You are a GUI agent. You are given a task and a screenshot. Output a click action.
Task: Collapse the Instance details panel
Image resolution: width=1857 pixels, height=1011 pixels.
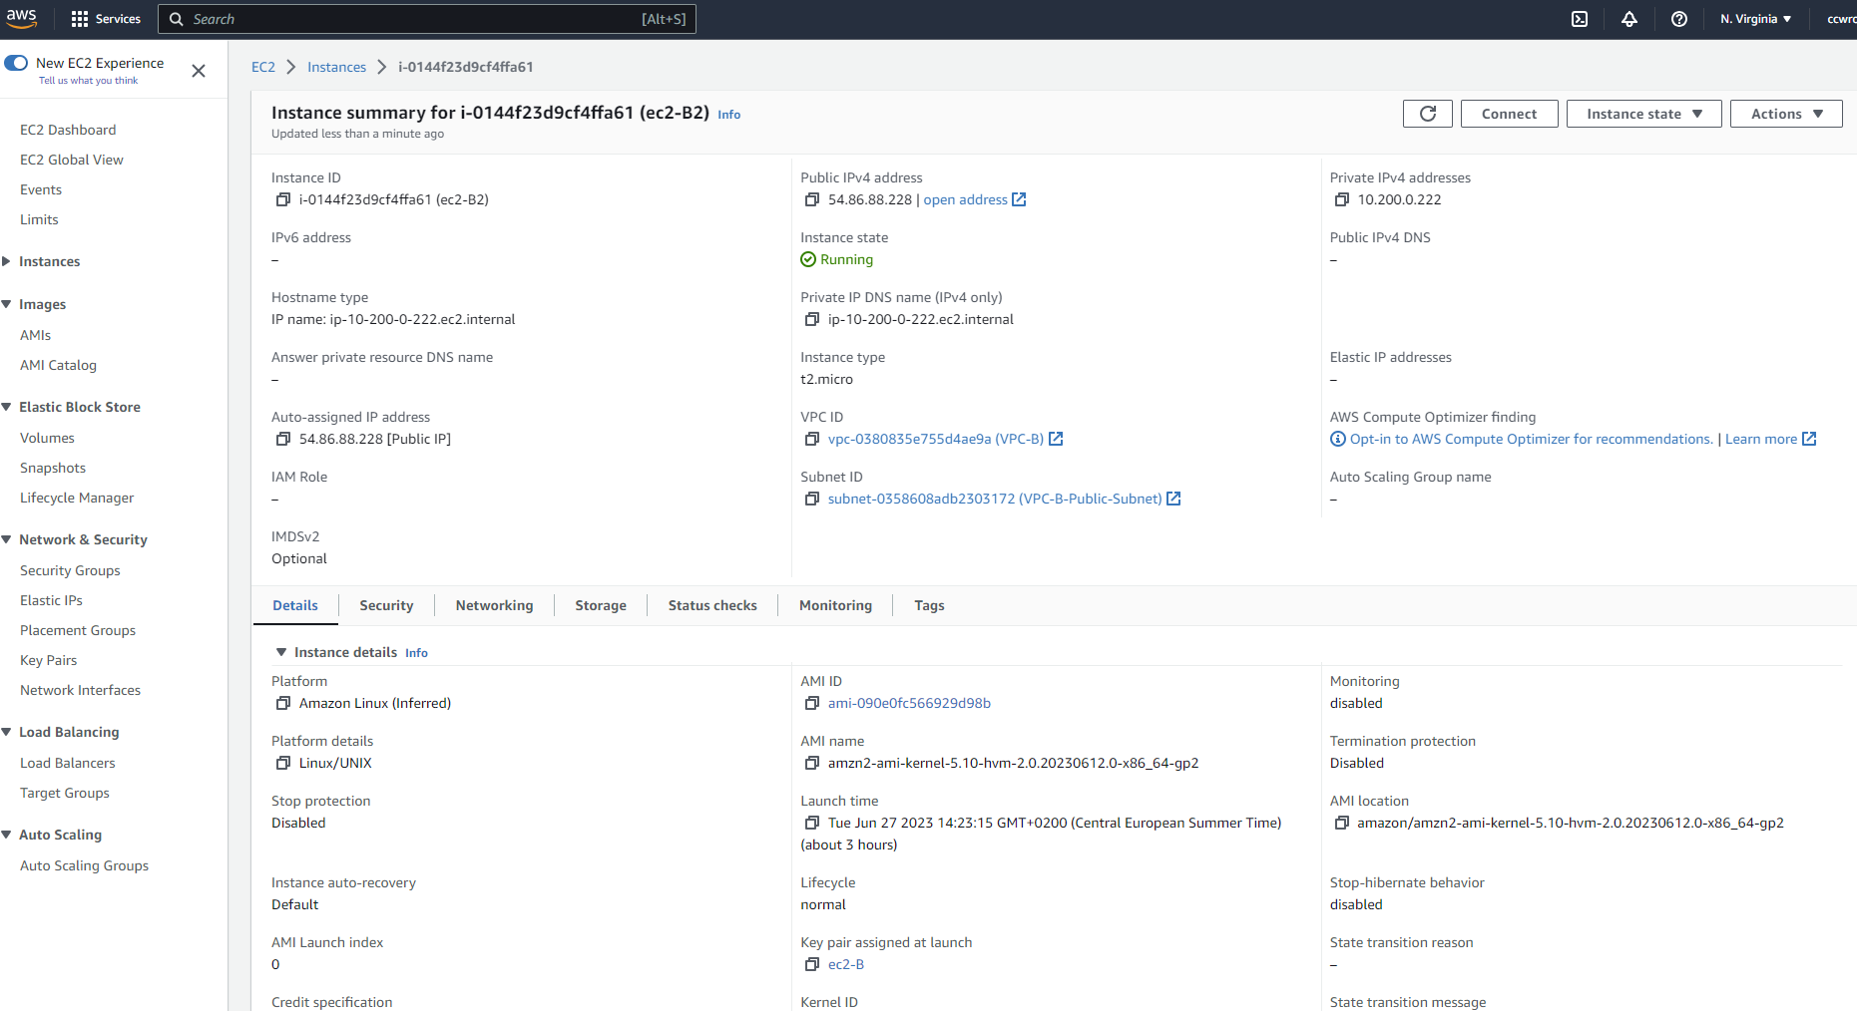point(281,652)
